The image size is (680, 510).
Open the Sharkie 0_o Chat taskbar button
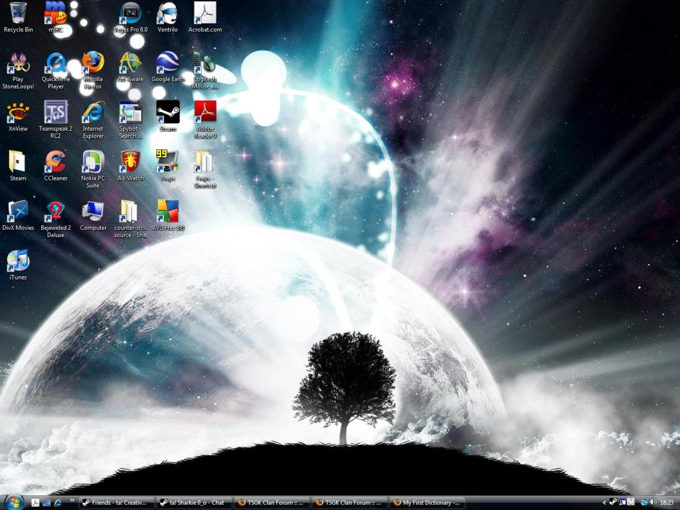point(193,503)
